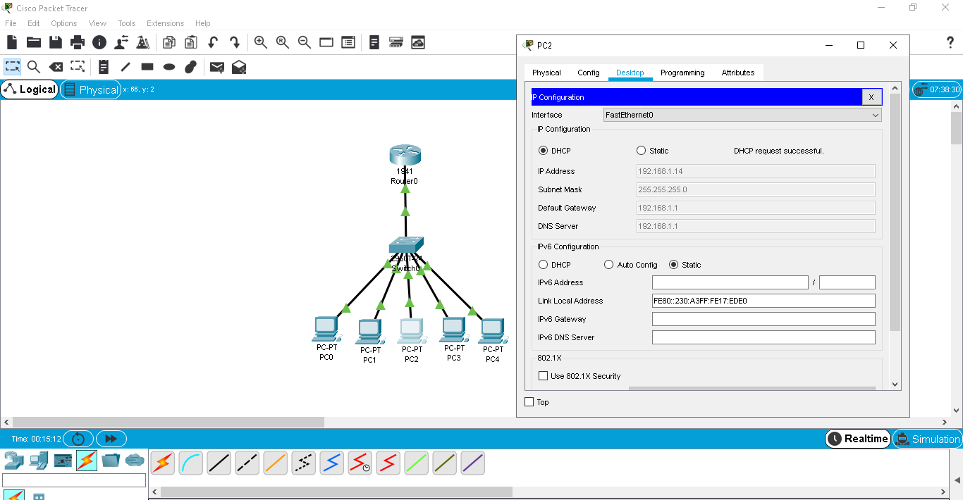This screenshot has height=500, width=963.
Task: Zoom in on the workspace
Action: coord(261,42)
